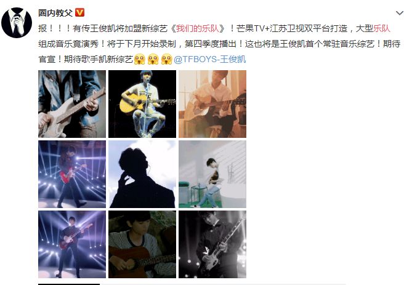Open the @TFBOYS-王俊凯 mention link
Viewport: 404px width, 285px height.
(210, 59)
